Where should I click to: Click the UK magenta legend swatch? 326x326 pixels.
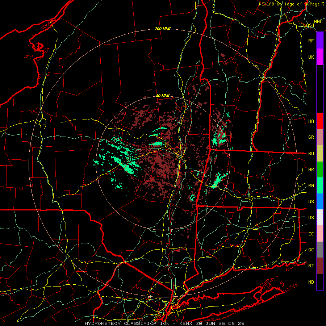320,57
